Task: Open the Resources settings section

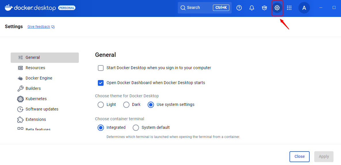Action: (x=35, y=68)
